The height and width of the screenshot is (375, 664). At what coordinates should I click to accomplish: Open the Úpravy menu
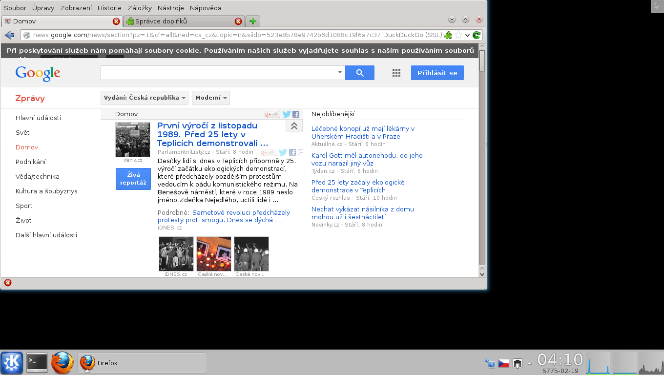[x=43, y=8]
